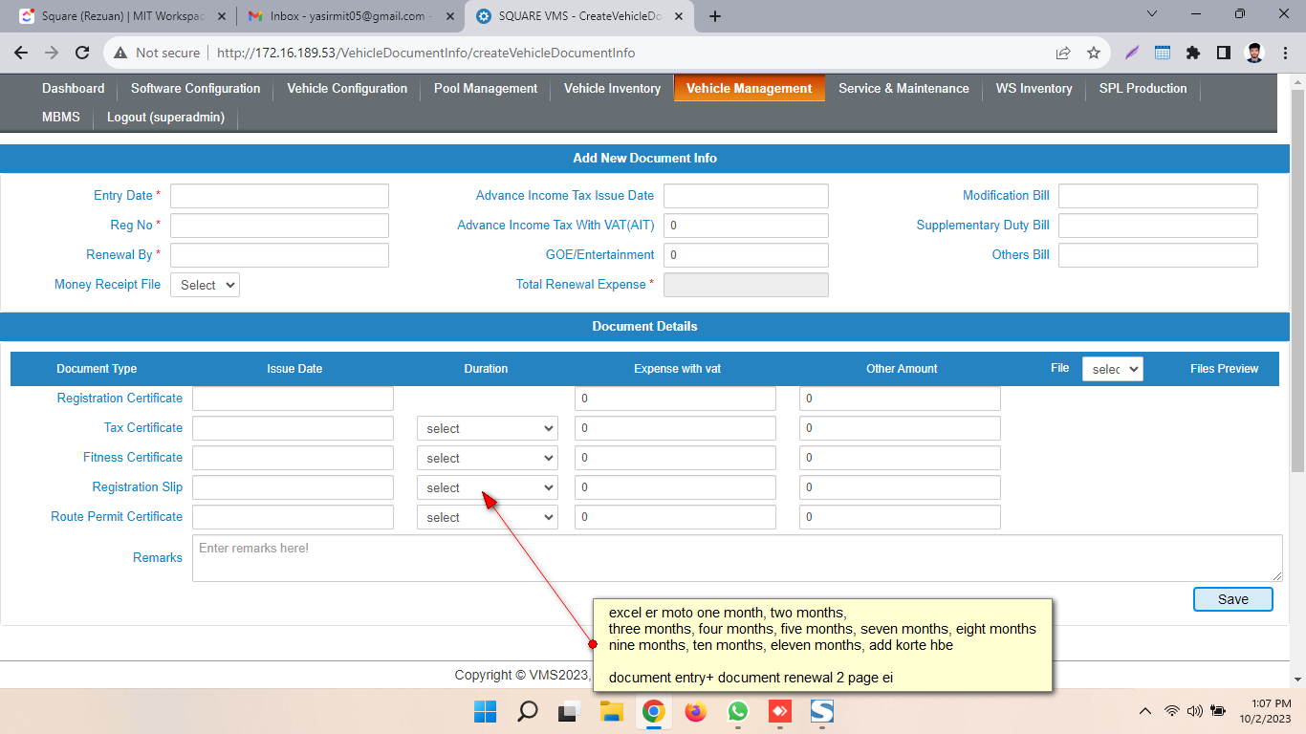The height and width of the screenshot is (734, 1306).
Task: Bookmark this page with the star icon
Action: tap(1094, 54)
